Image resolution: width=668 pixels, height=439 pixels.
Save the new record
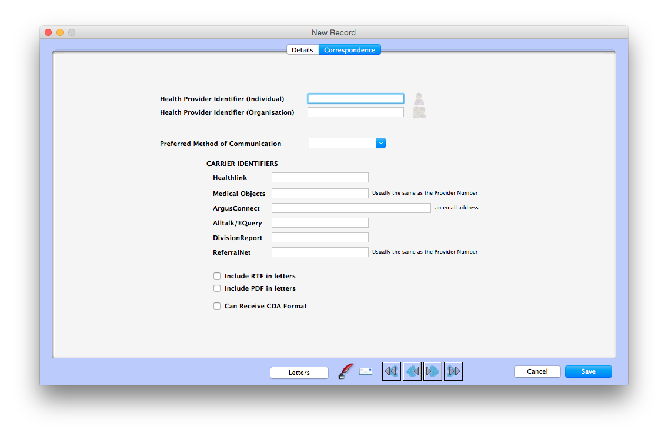588,371
